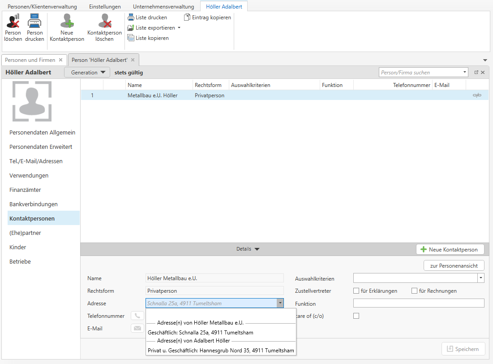Expand the Auswahlkriterien combo box
The image size is (493, 364).
[481, 278]
